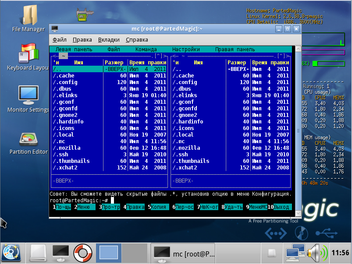
Task: Expand the left panel [^] history arrow
Action: (158, 56)
